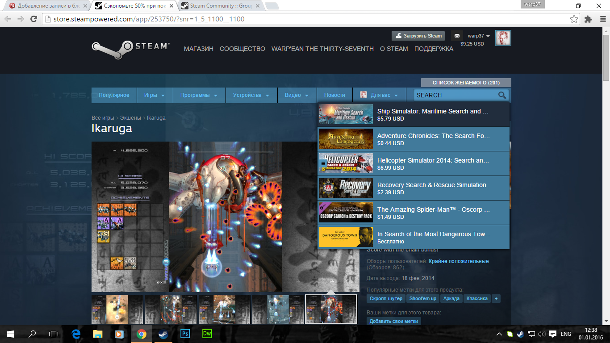Select Recovery Search & Rescue result
Viewport: 610px width, 343px height.
(414, 188)
